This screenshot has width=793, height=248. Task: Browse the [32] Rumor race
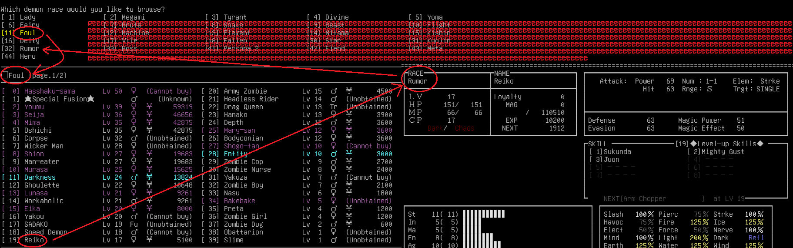tap(20, 49)
